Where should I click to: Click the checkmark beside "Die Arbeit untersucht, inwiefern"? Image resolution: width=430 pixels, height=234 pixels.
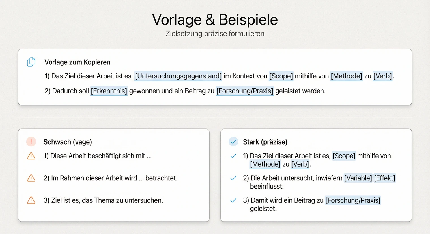(x=233, y=178)
